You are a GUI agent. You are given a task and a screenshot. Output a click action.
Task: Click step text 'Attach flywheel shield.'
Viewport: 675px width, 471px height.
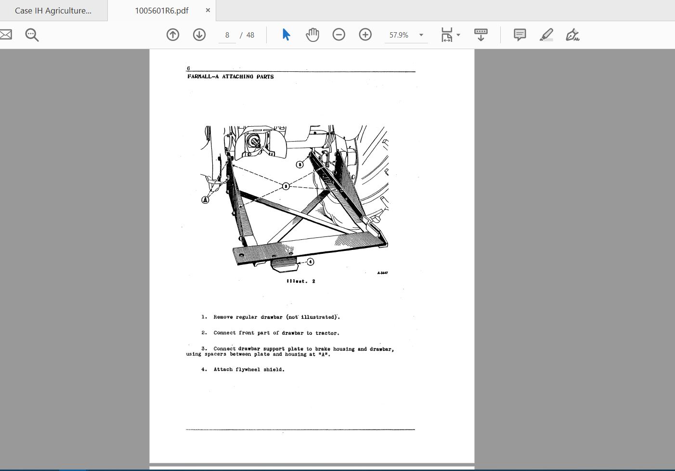pyautogui.click(x=249, y=369)
